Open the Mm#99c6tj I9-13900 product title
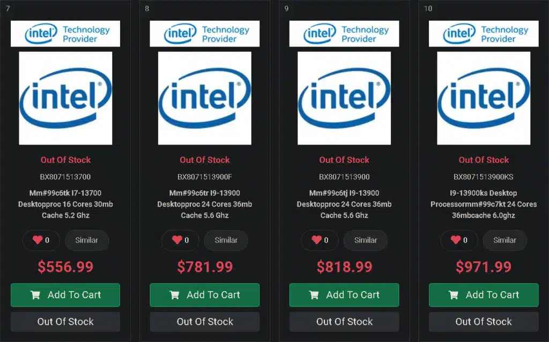The width and height of the screenshot is (549, 342). click(344, 204)
